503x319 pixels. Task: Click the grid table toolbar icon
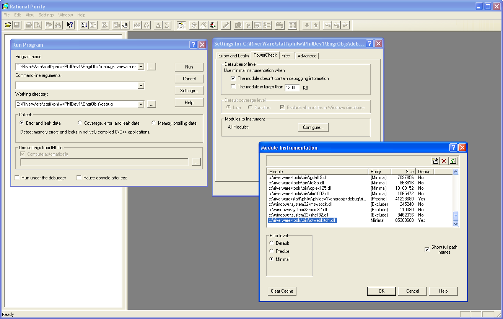(x=293, y=25)
